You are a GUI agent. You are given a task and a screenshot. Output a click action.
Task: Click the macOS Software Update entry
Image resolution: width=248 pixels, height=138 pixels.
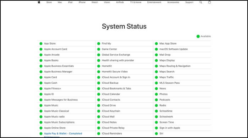174,49
